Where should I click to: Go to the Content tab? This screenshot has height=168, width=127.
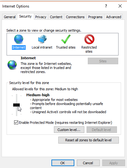[x=56, y=17]
